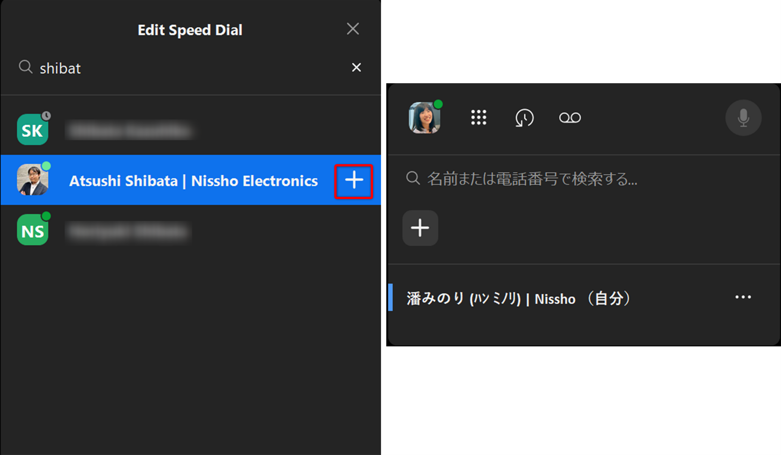Open the voicemail icon
Viewport: 781px width, 455px height.
[570, 118]
